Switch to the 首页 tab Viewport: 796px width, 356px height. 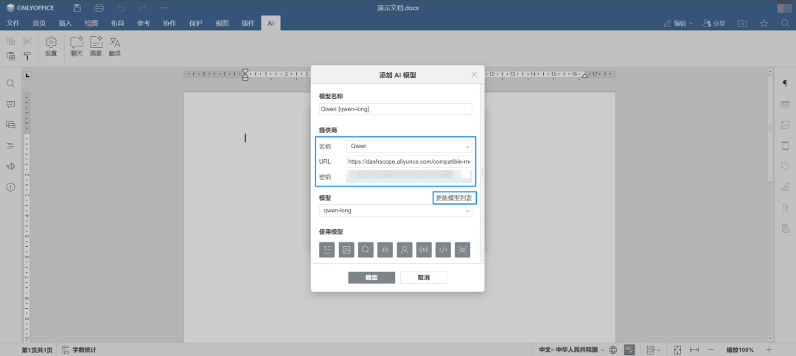[39, 23]
